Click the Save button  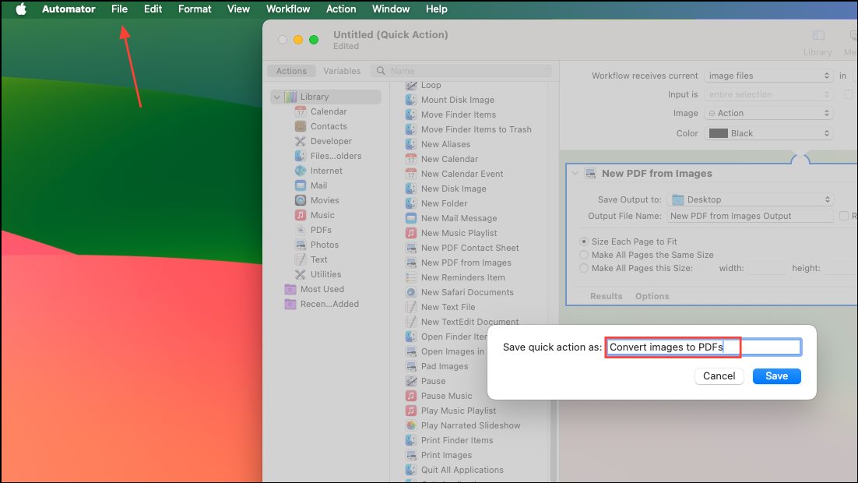776,375
